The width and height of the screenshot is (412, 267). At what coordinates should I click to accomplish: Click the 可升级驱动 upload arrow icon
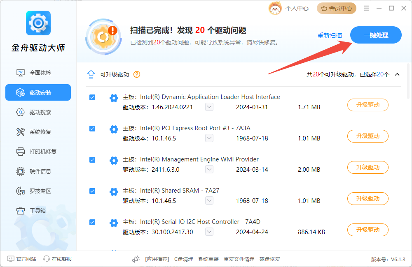pos(91,74)
